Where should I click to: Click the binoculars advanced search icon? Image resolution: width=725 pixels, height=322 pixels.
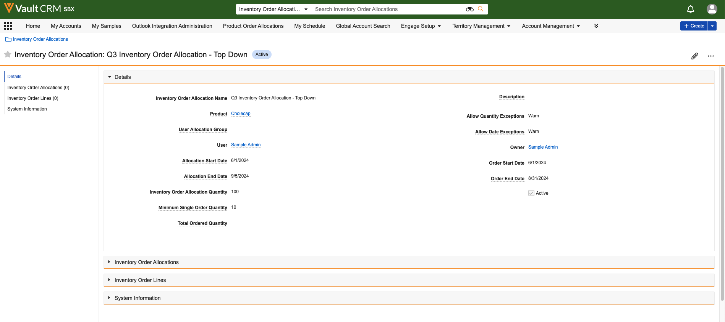pos(469,9)
